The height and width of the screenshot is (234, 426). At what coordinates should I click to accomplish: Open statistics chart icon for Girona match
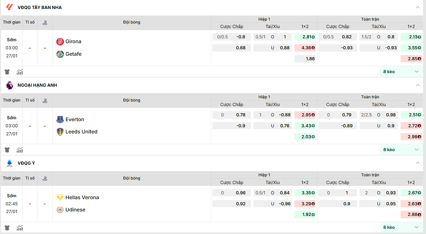[20, 72]
